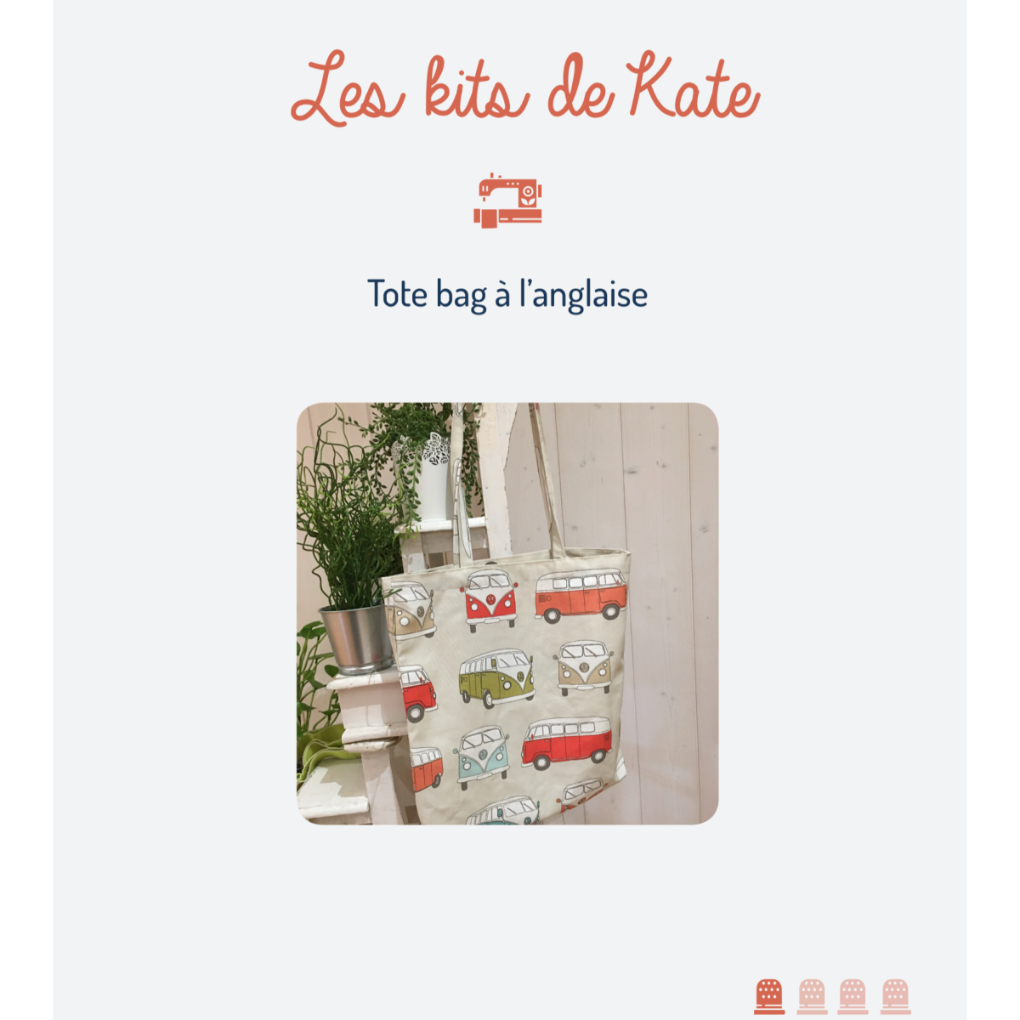Click the beige front-facing van on bag
Screen dimensions: 1020x1020
(x=585, y=667)
